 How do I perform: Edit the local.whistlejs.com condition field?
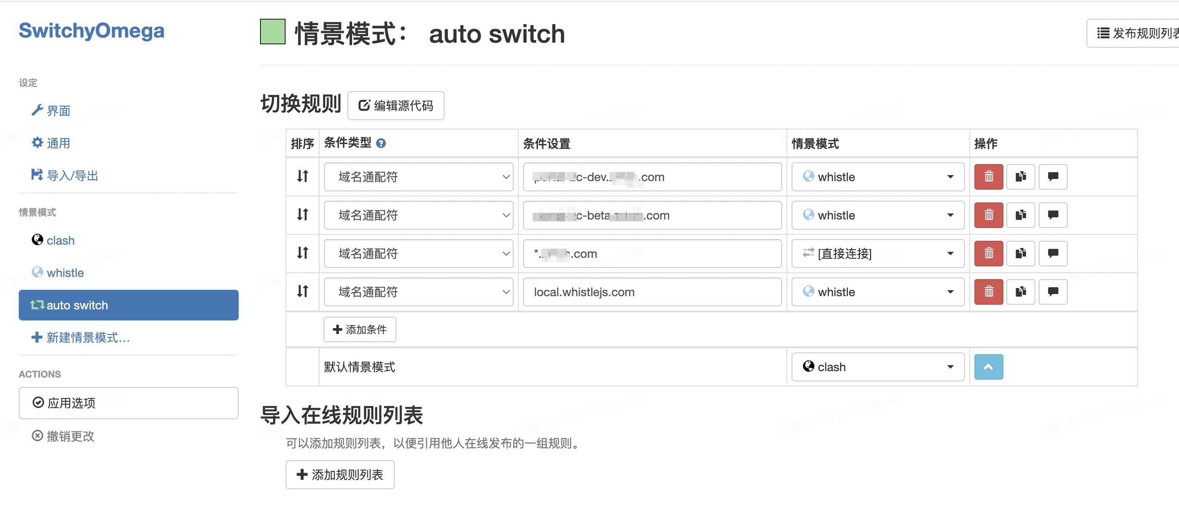pos(652,292)
